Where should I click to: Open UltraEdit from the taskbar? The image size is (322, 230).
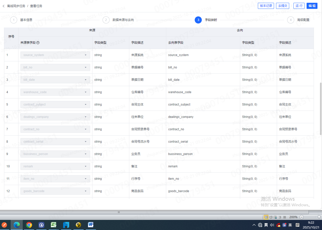coord(78,225)
